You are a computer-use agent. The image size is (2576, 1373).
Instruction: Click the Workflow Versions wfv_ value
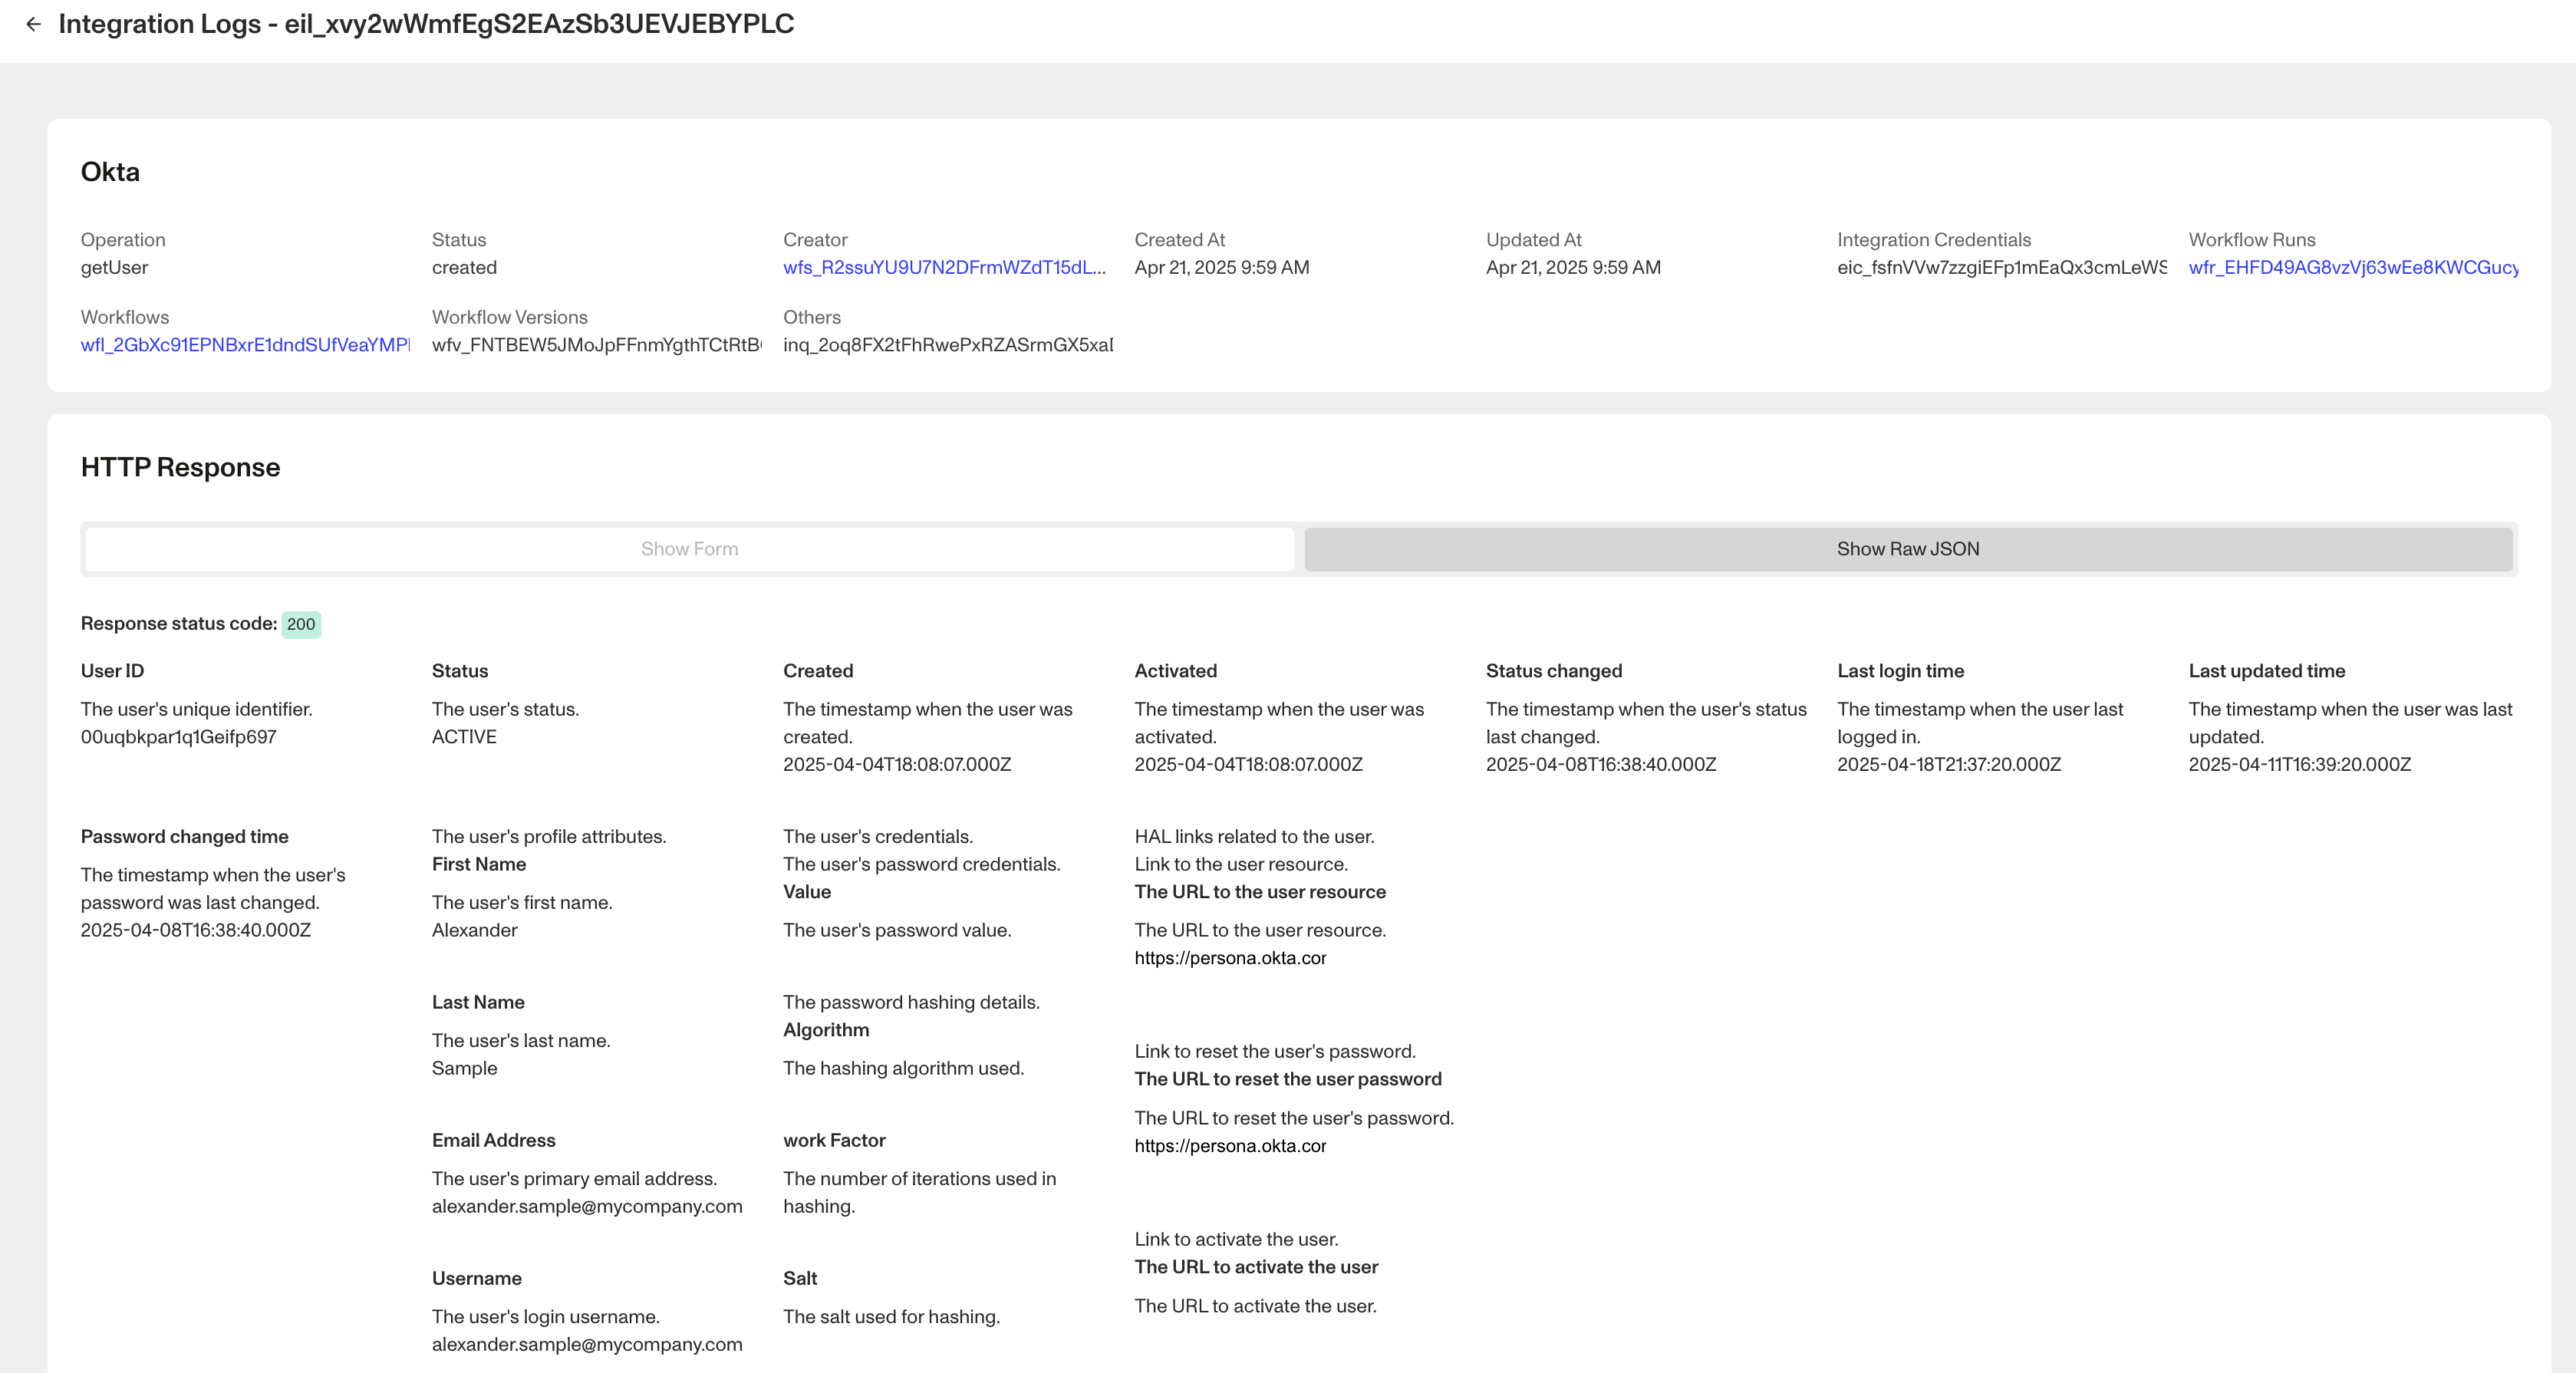596,345
